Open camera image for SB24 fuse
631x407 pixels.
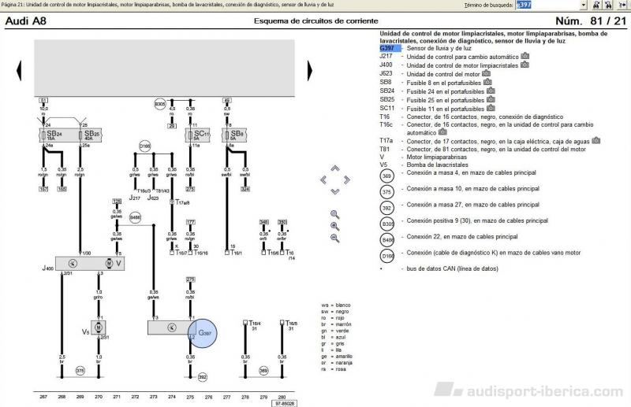491,91
